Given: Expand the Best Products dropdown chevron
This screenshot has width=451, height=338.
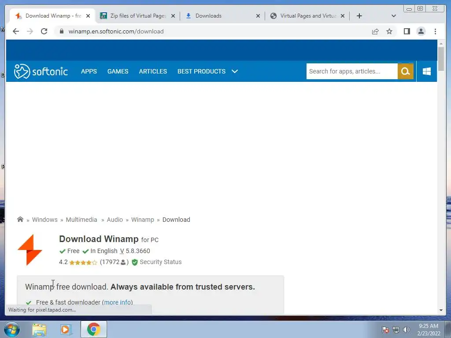Looking at the screenshot, I should tap(235, 71).
